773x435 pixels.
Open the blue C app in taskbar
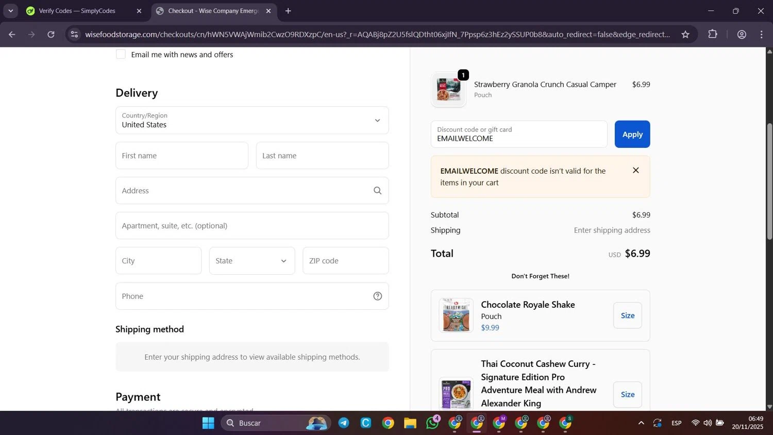click(x=366, y=423)
